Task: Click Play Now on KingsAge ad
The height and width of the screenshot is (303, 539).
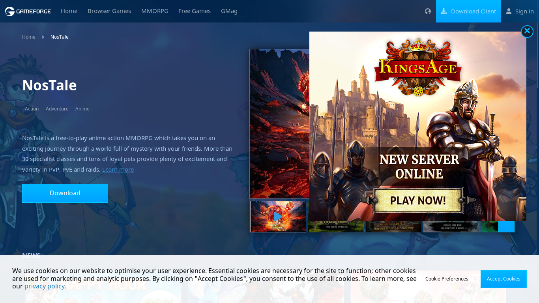Action: point(418,200)
